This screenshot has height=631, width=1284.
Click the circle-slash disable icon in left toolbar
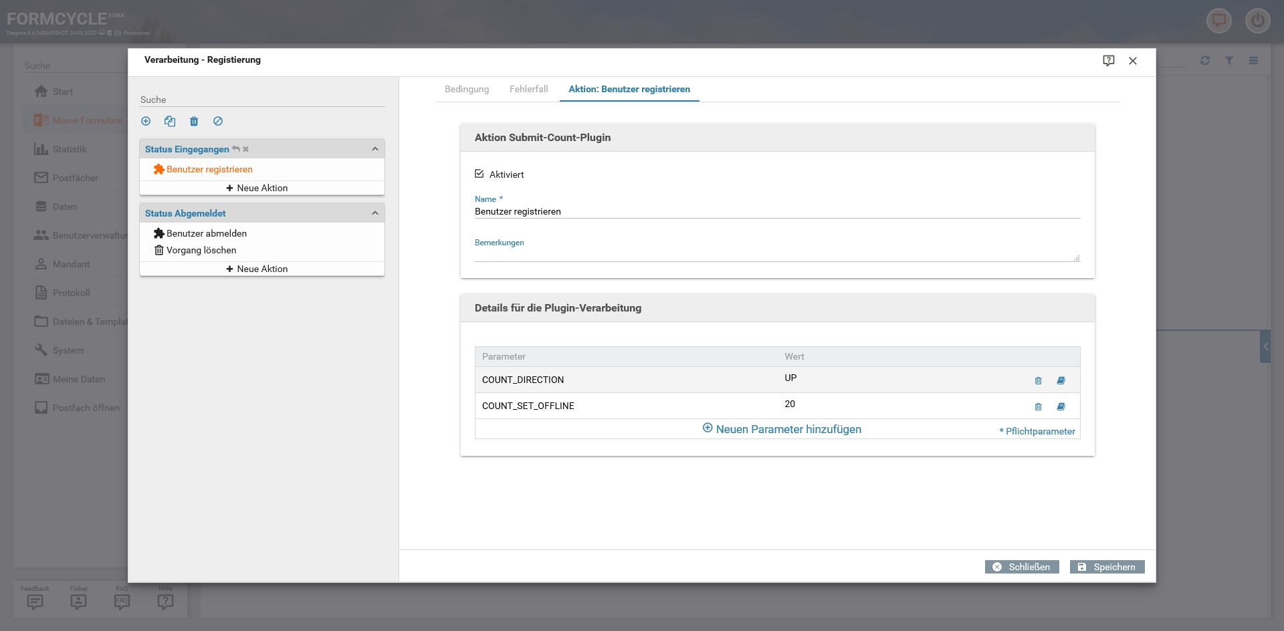(x=218, y=121)
